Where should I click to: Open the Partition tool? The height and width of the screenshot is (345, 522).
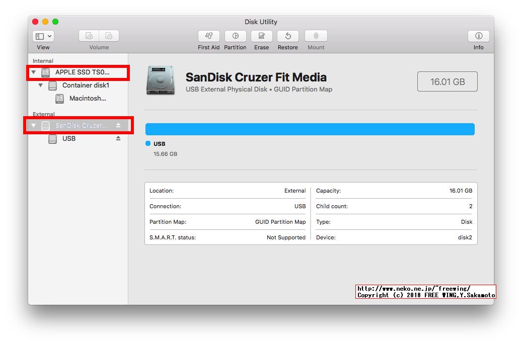236,36
